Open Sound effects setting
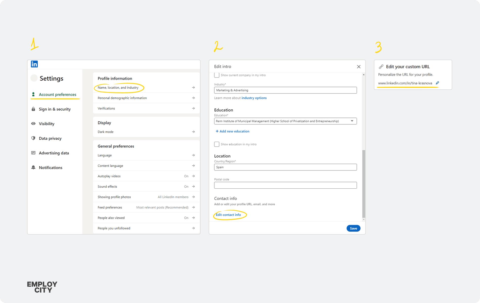 coord(146,187)
